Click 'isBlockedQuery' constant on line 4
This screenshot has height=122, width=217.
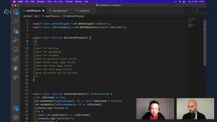click(x=61, y=27)
